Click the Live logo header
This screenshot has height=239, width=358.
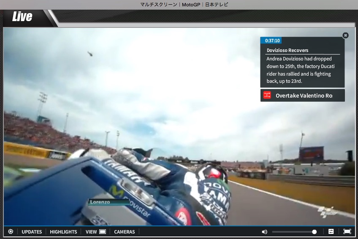coord(22,16)
